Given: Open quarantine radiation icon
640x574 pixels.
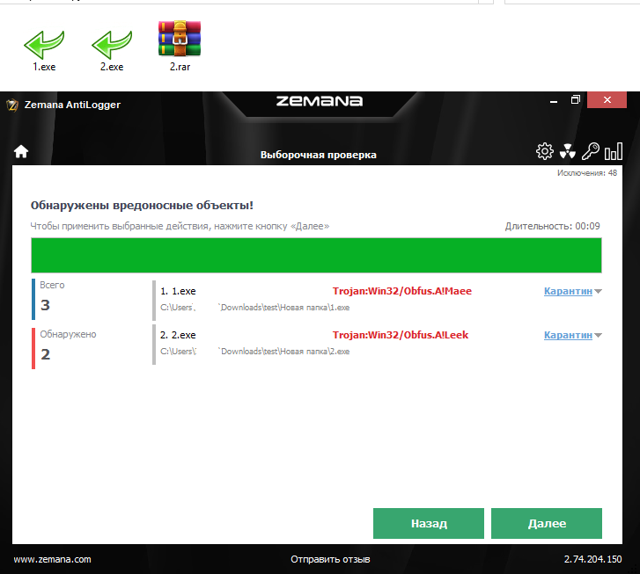Looking at the screenshot, I should pyautogui.click(x=567, y=151).
